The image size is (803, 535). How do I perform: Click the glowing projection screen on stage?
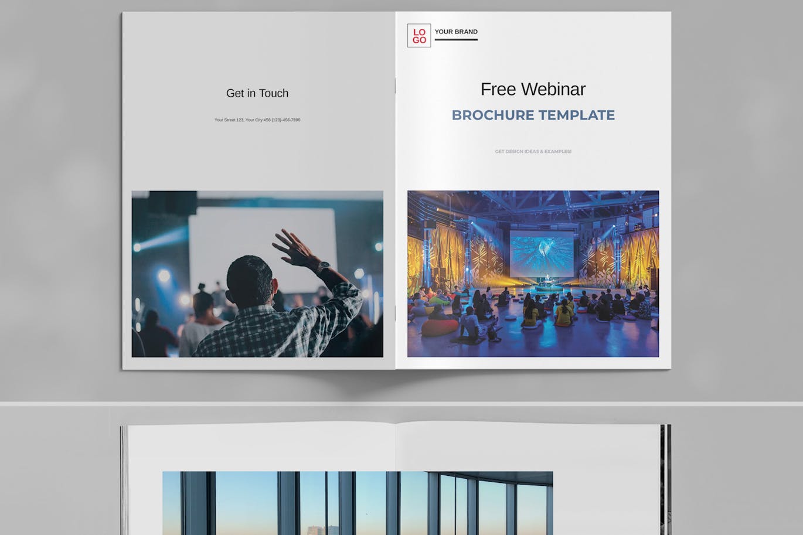541,253
